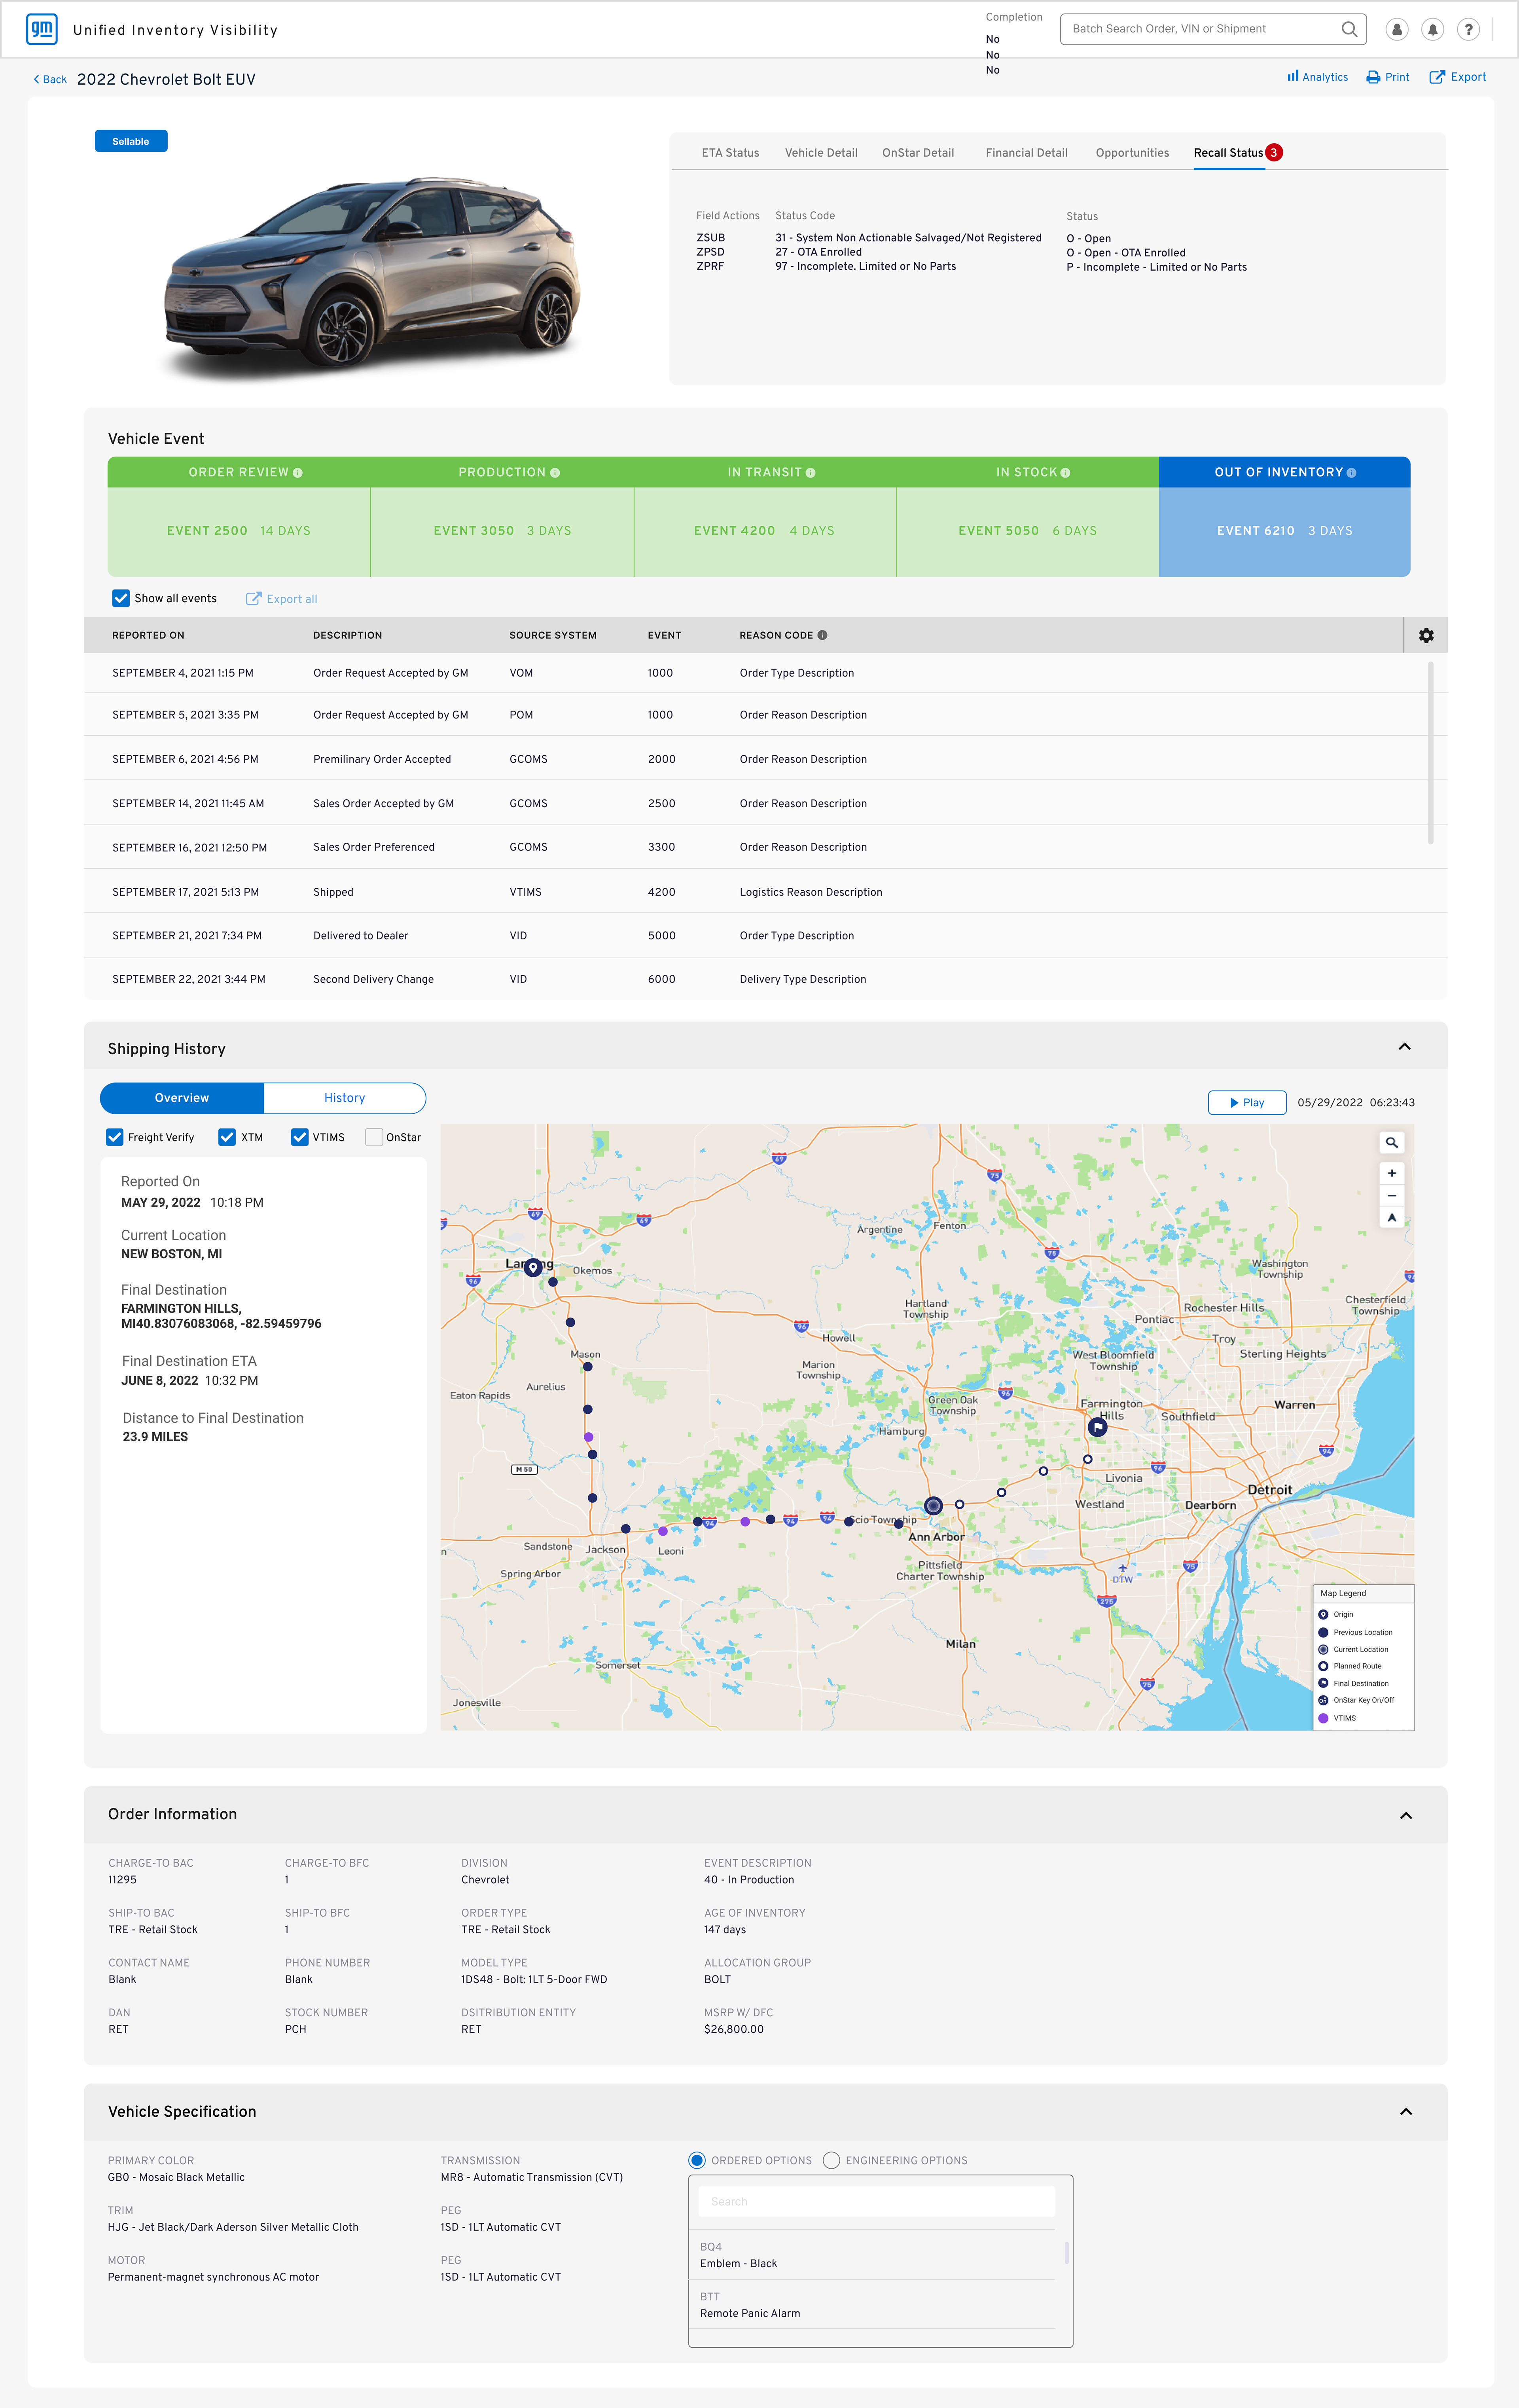This screenshot has width=1519, height=2408.
Task: Select Ordered Options radio button
Action: (697, 2160)
